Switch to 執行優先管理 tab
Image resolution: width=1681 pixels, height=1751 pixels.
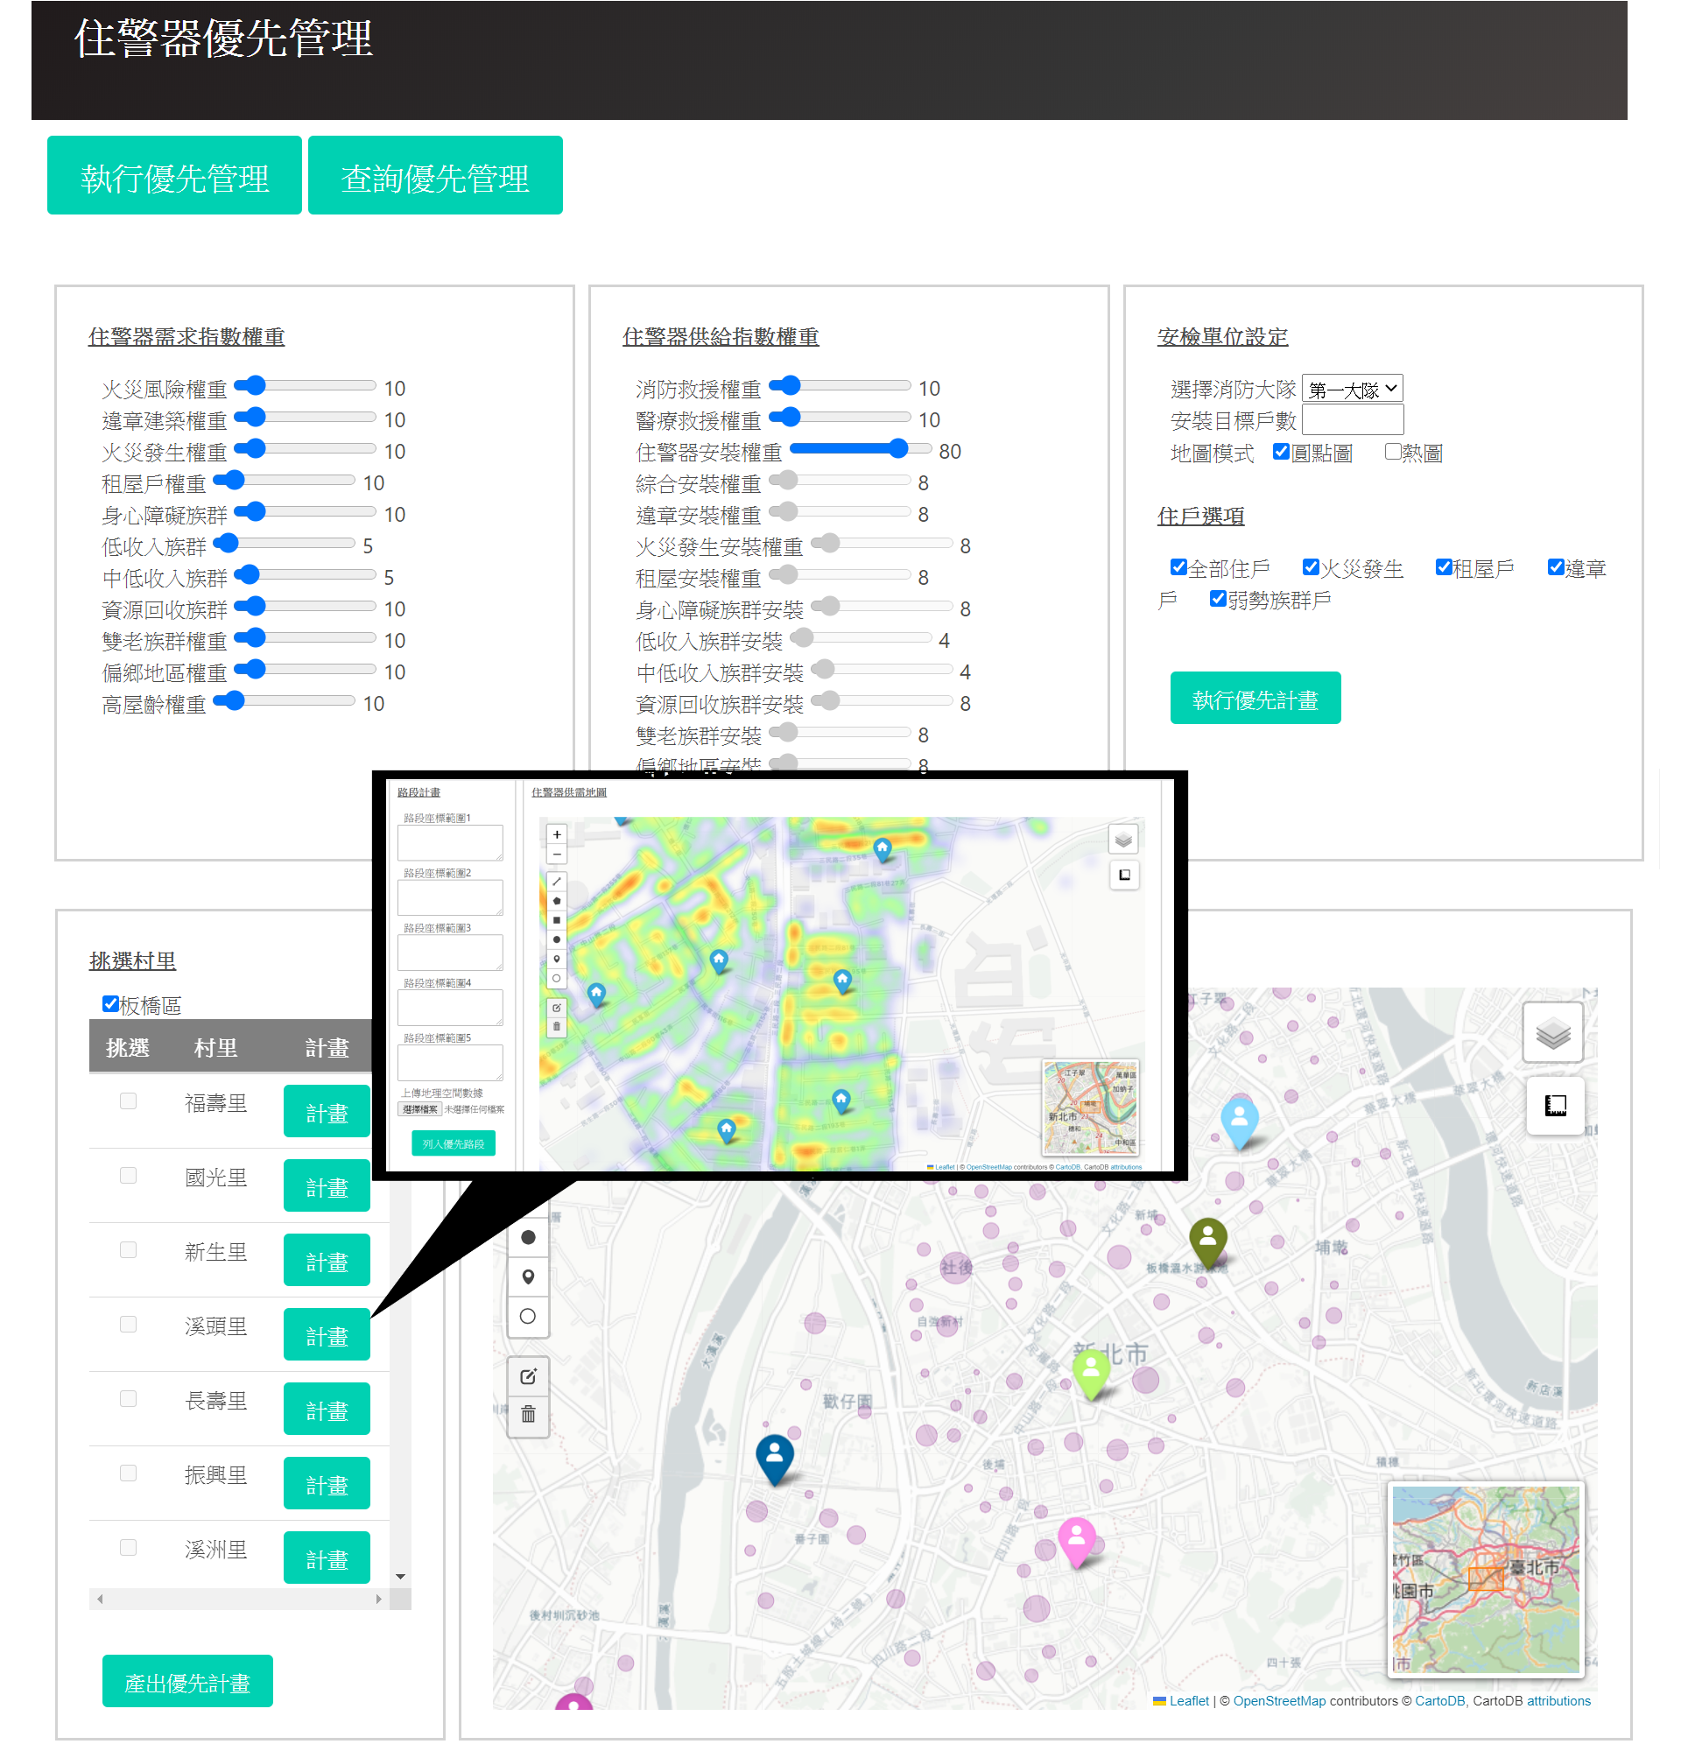[x=174, y=176]
